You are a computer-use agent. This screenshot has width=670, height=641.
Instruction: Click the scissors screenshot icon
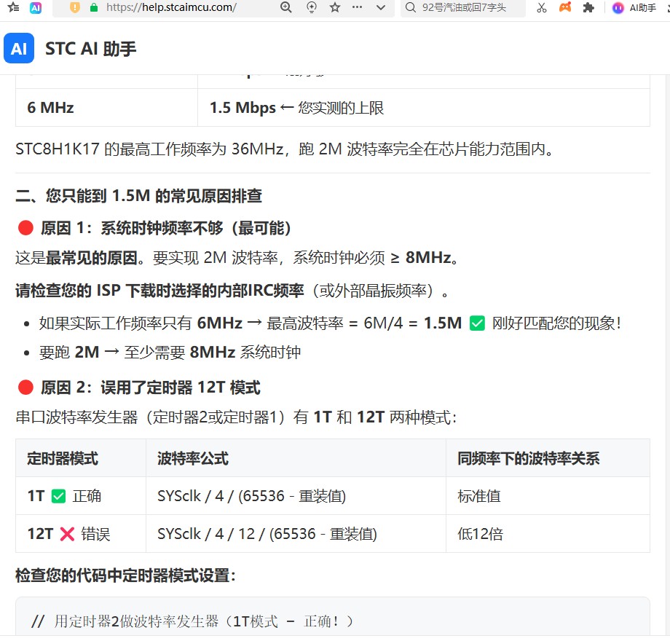(x=542, y=7)
